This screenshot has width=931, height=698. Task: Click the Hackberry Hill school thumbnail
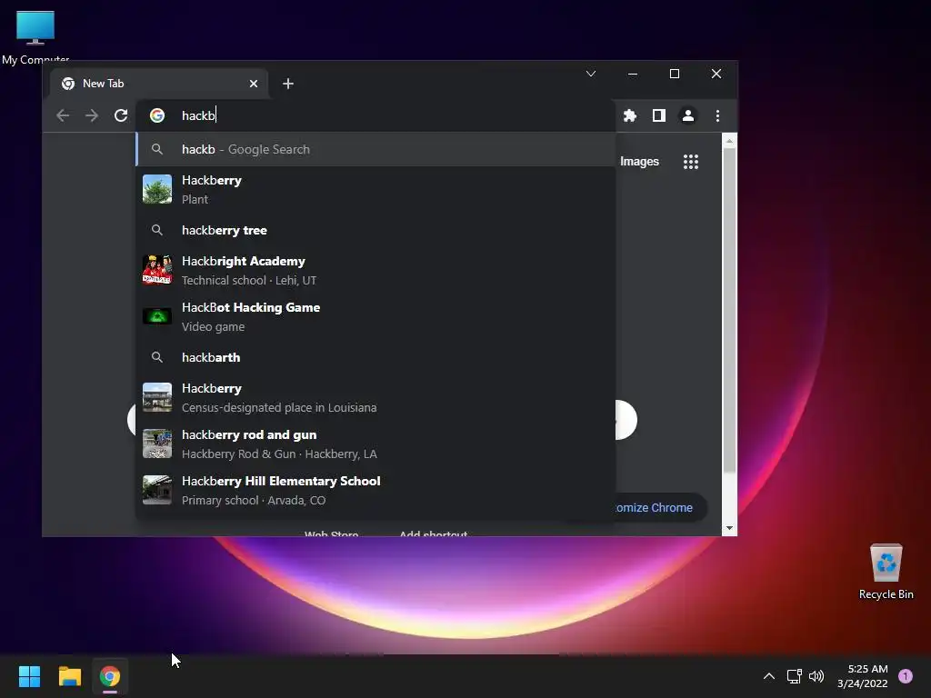(x=157, y=490)
